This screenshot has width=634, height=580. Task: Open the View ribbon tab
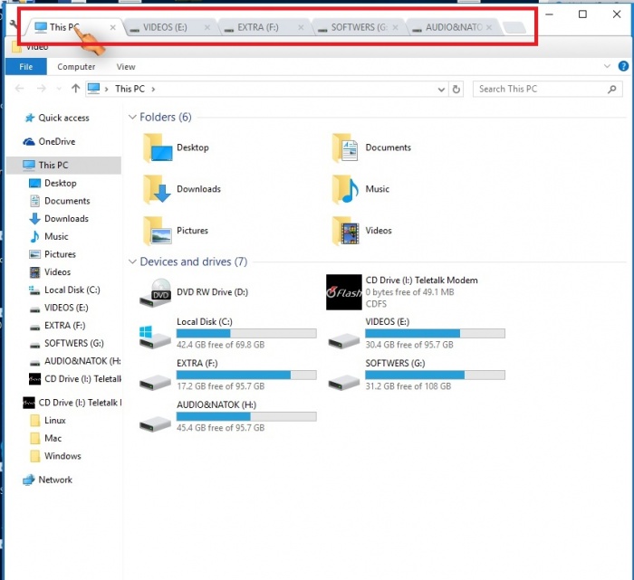coord(126,67)
